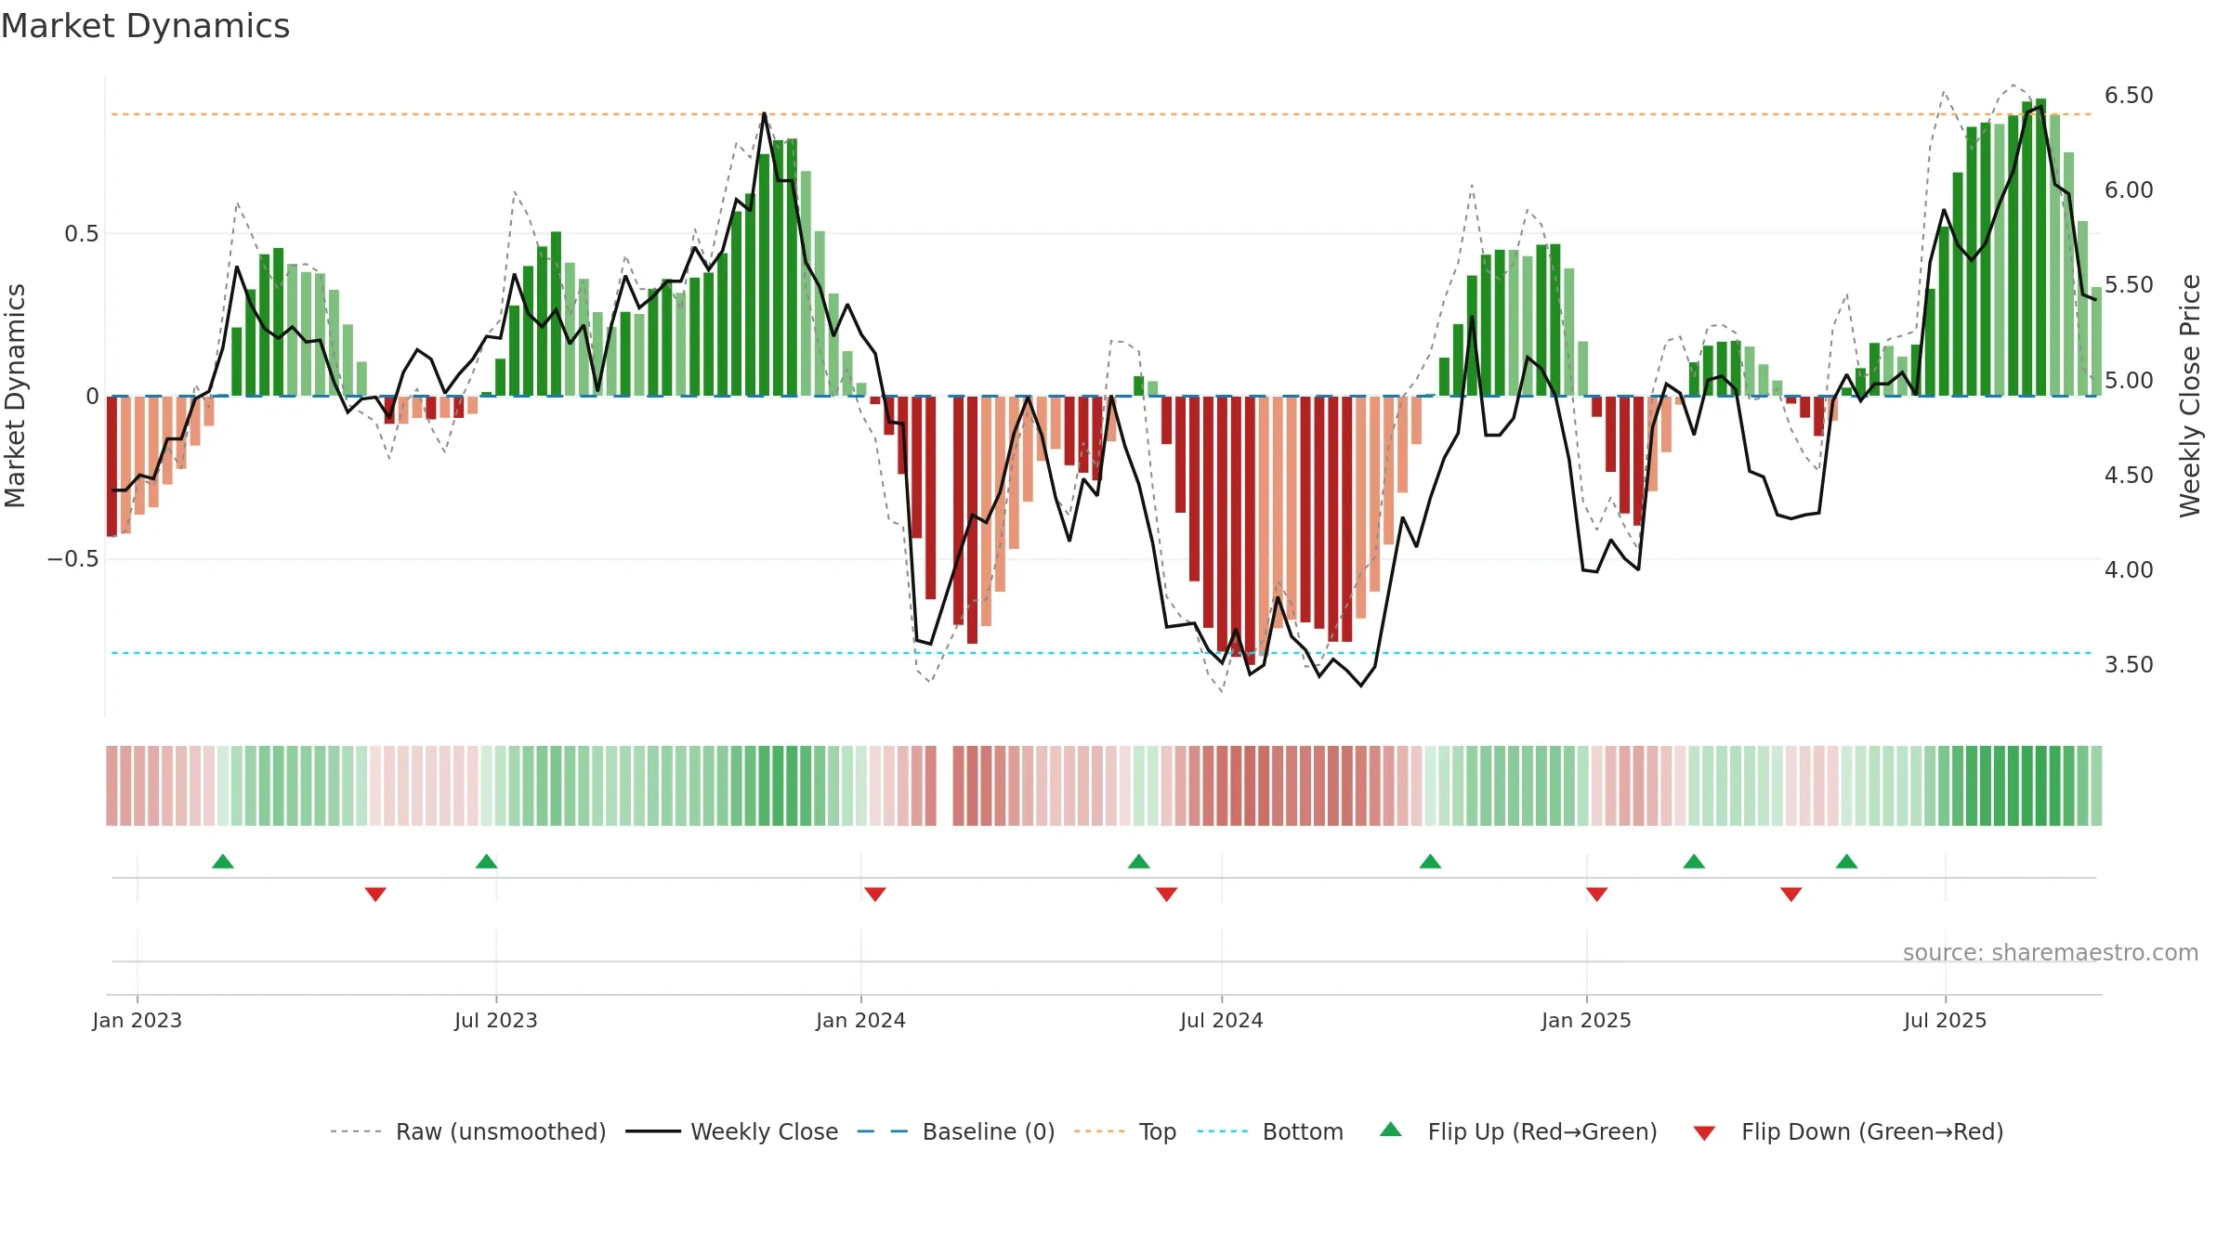The image size is (2230, 1254).
Task: Click the 6.50 price tick label
Action: tap(2129, 96)
